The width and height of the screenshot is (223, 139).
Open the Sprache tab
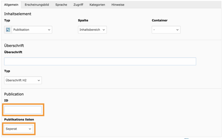click(x=61, y=5)
